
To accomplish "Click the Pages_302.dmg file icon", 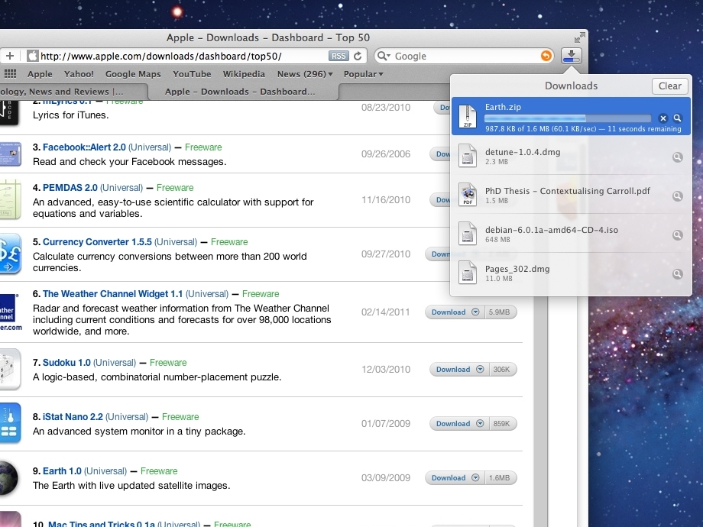I will (468, 273).
